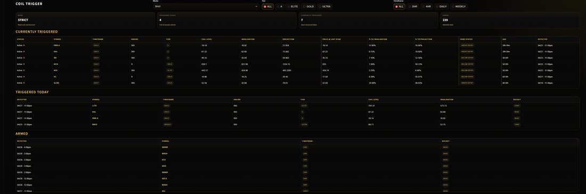Click WEEKLY timeframe badge in BBIO row
The height and width of the screenshot is (194, 586).
tap(167, 125)
